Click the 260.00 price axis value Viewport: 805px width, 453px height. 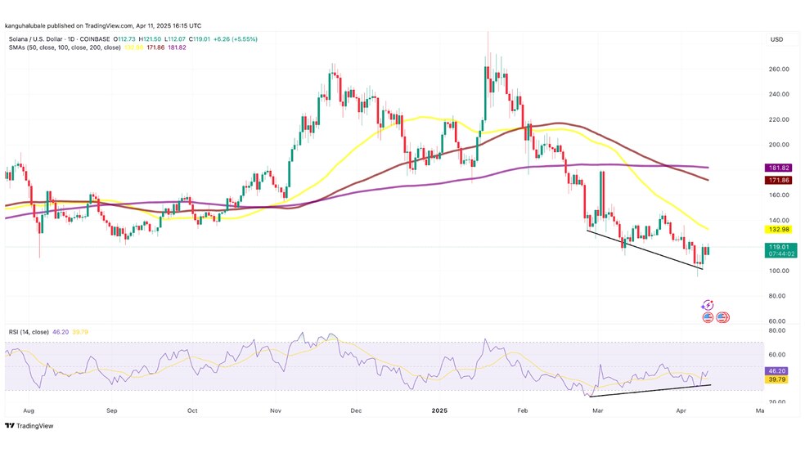tap(779, 70)
